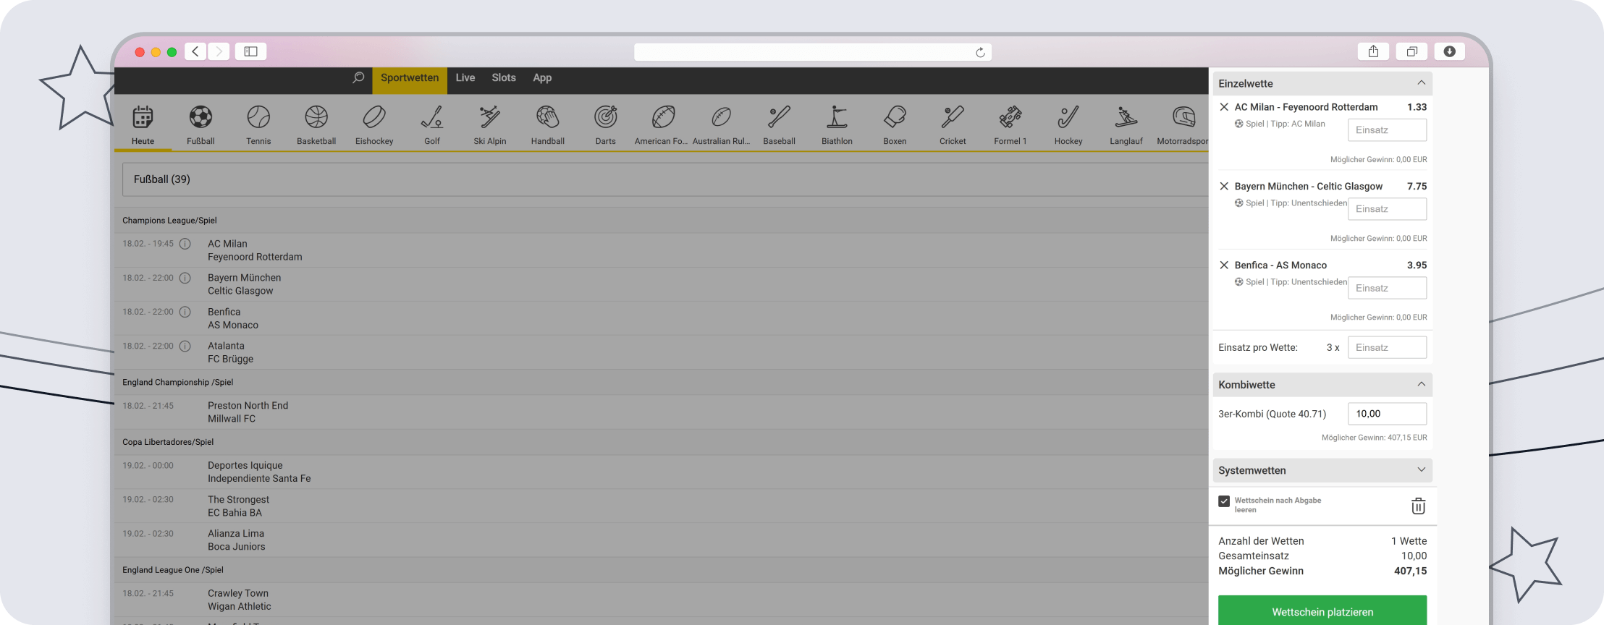The height and width of the screenshot is (625, 1604).
Task: Show info for Bayern München match
Action: pos(185,278)
